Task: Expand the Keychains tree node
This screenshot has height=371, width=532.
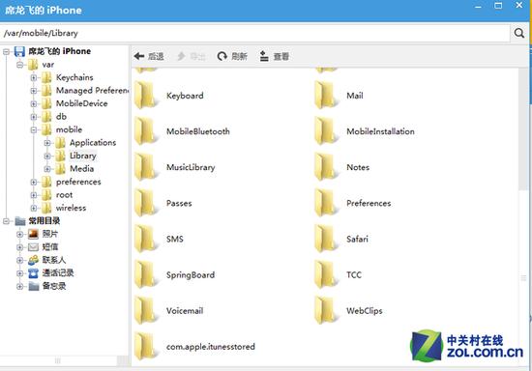Action: 34,77
